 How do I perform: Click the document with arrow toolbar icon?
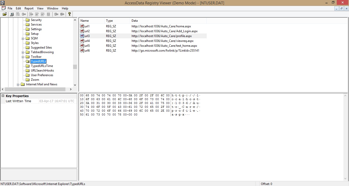31,14
